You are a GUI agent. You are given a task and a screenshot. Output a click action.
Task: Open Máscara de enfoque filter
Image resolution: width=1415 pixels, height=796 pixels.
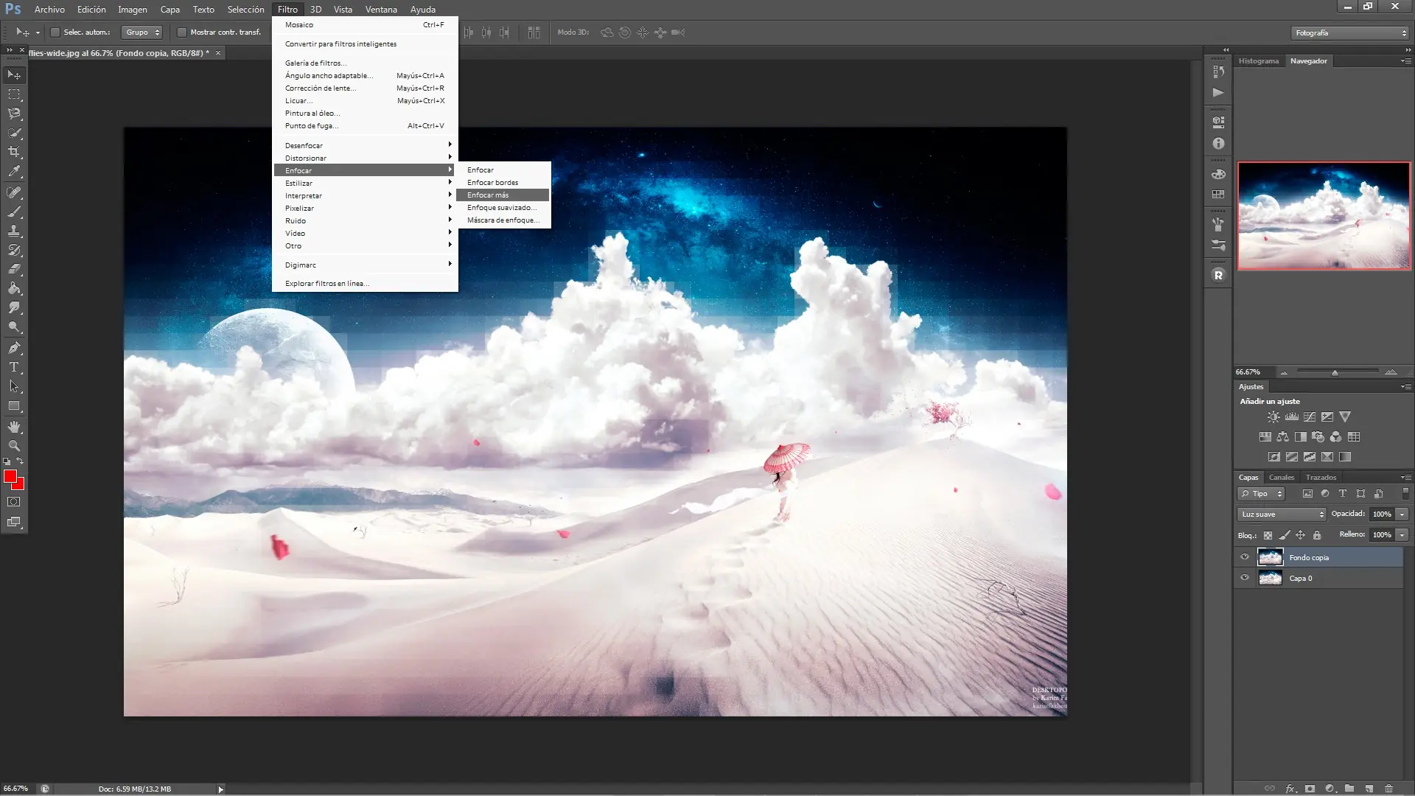(x=503, y=220)
